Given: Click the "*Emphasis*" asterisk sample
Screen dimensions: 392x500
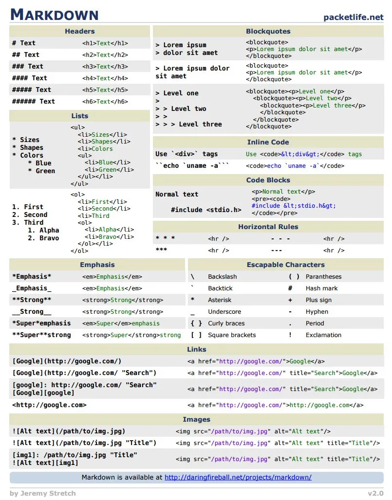Looking at the screenshot, I should pyautogui.click(x=32, y=276).
